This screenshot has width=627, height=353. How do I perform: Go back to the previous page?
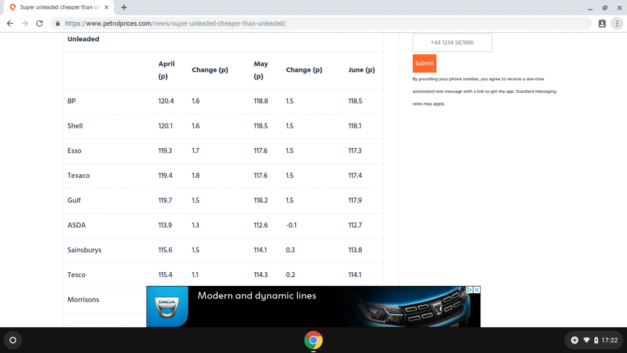[10, 24]
